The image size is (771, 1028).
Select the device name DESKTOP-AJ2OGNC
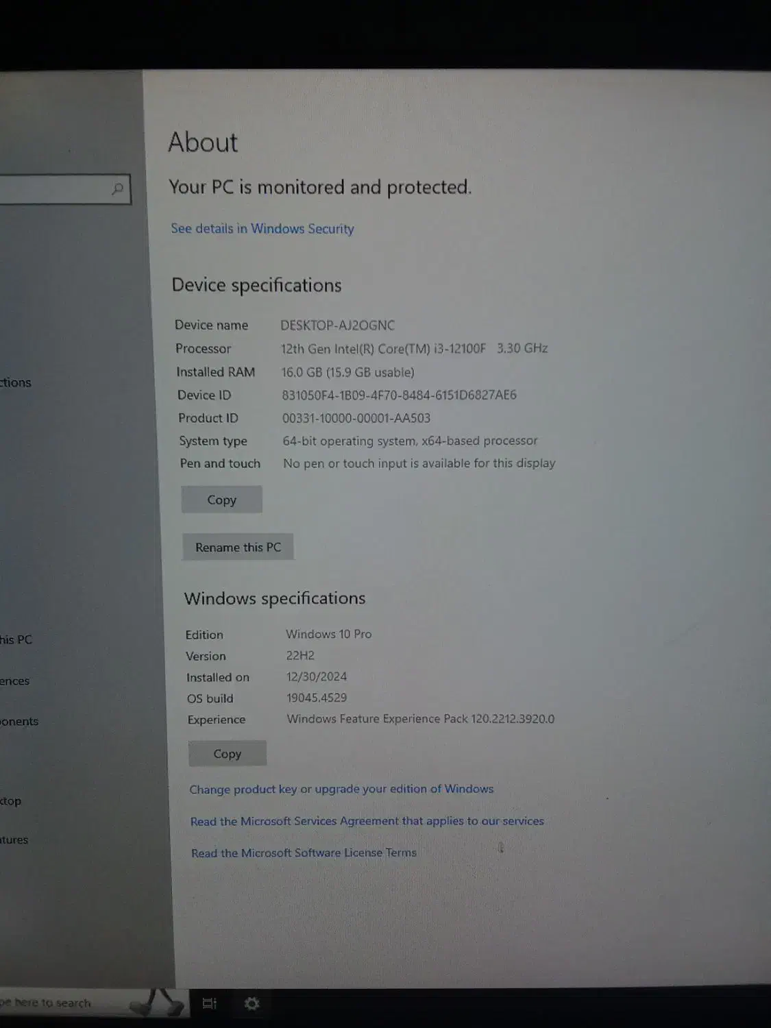pos(337,325)
